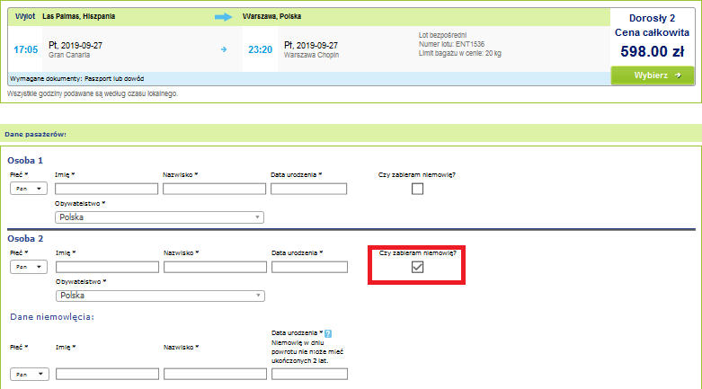702x389 pixels.
Task: Click the Osoba 1 heading
Action: pyautogui.click(x=25, y=160)
